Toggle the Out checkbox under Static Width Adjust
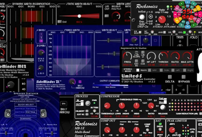 (60, 22)
